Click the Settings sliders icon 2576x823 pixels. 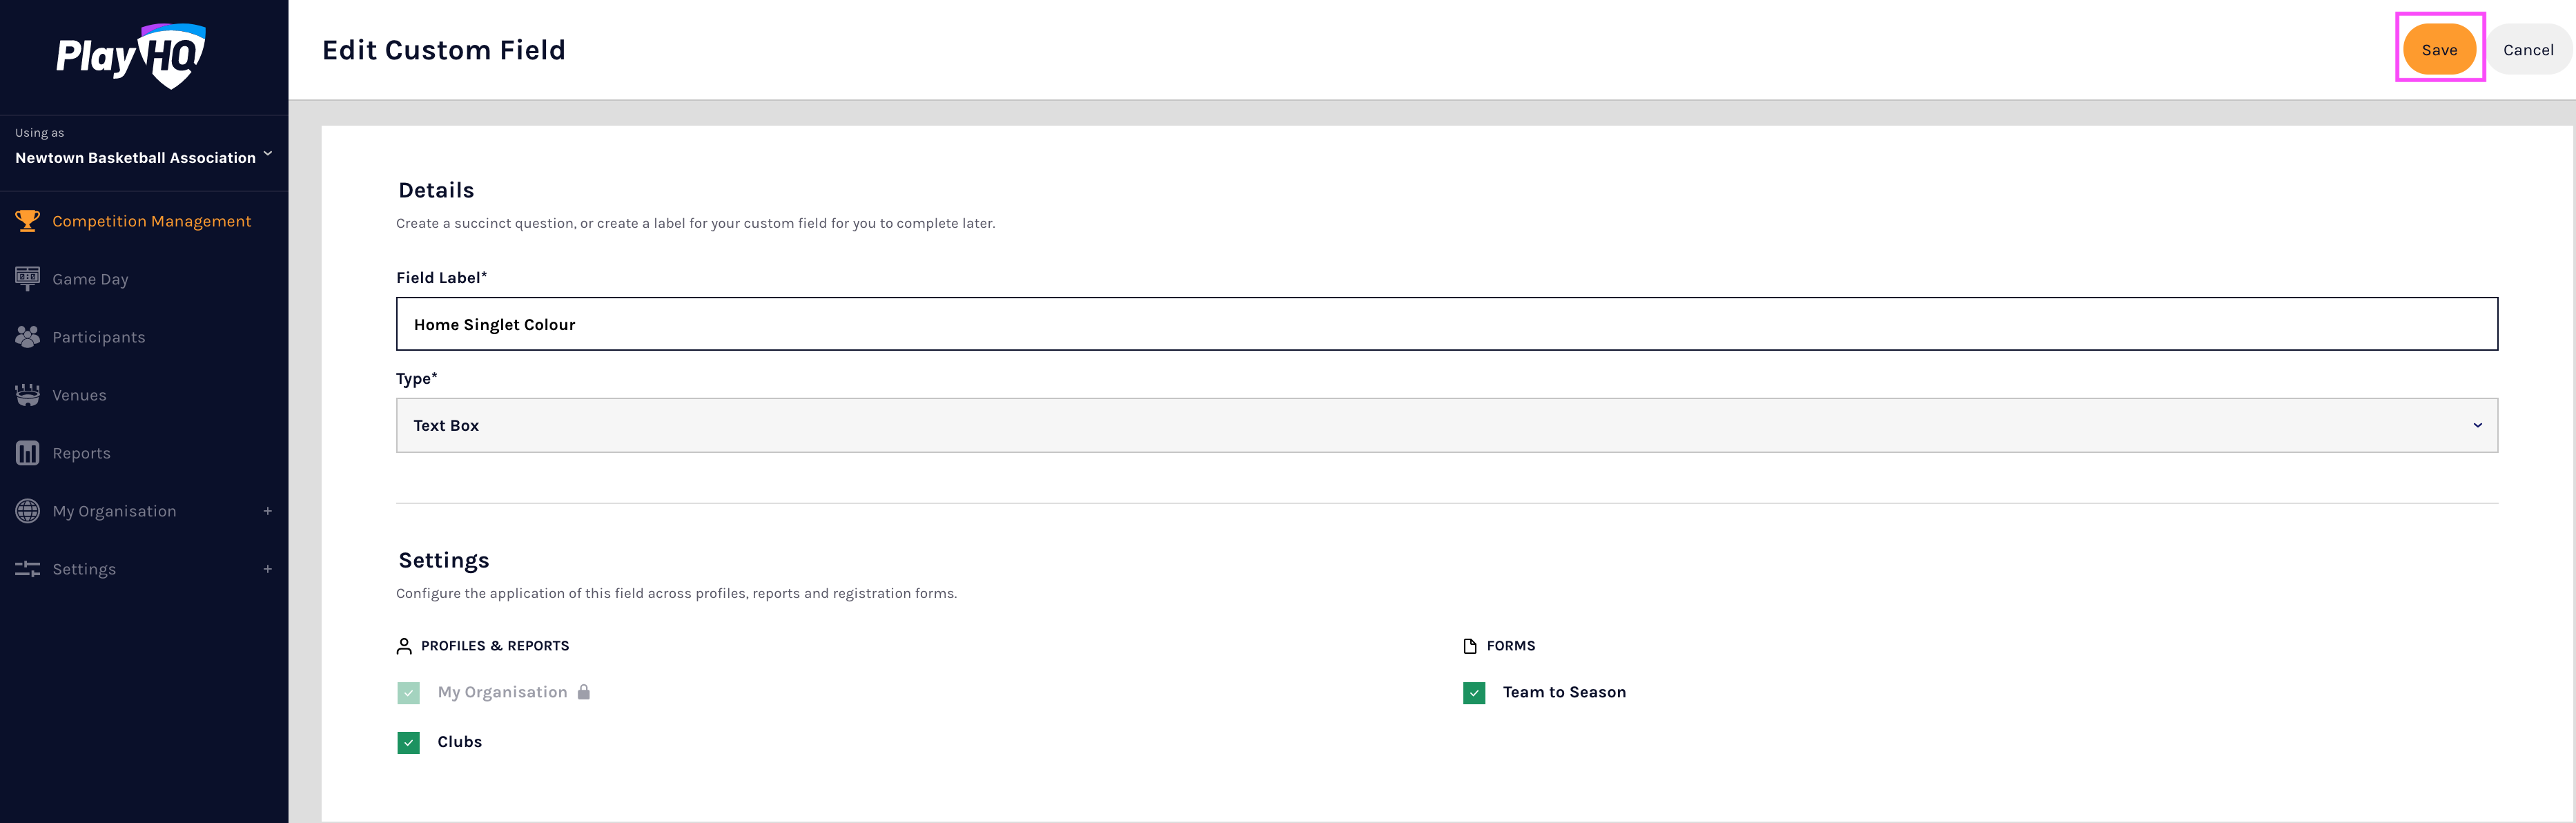pyautogui.click(x=27, y=569)
